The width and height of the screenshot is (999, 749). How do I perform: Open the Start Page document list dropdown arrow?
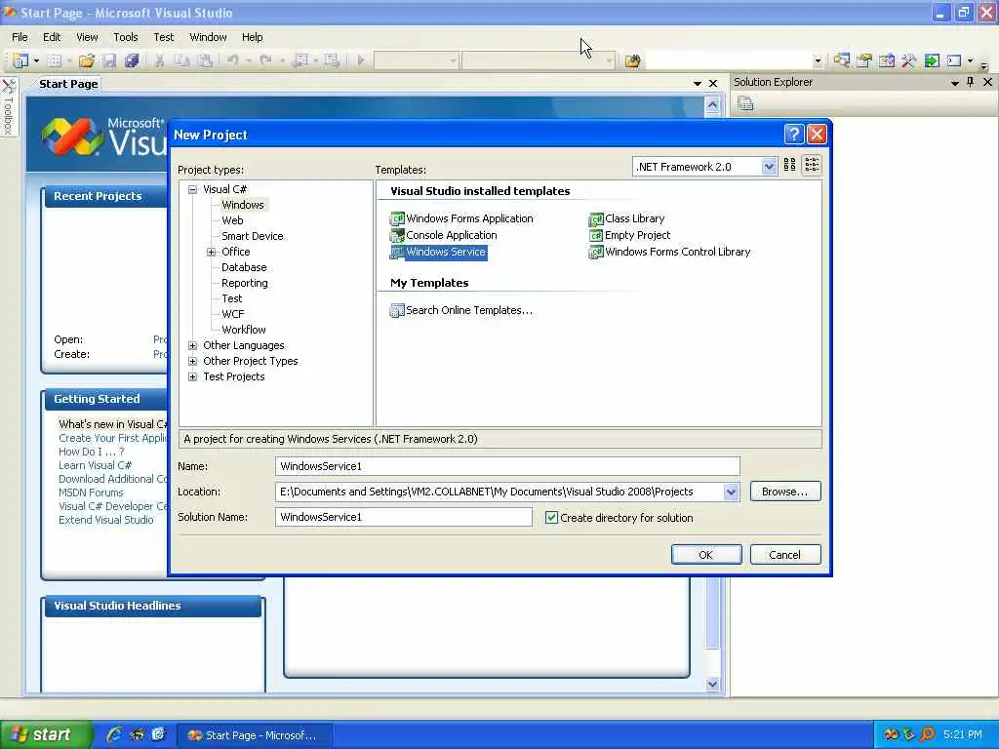coord(697,84)
